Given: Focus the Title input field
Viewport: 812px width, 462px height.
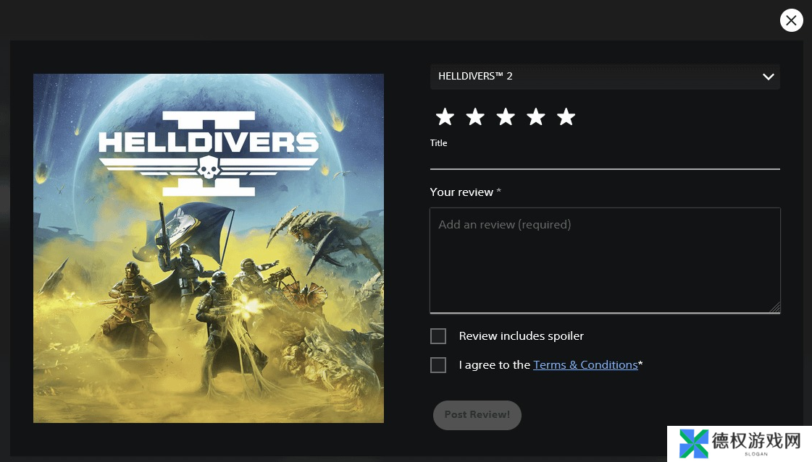Looking at the screenshot, I should pos(605,161).
